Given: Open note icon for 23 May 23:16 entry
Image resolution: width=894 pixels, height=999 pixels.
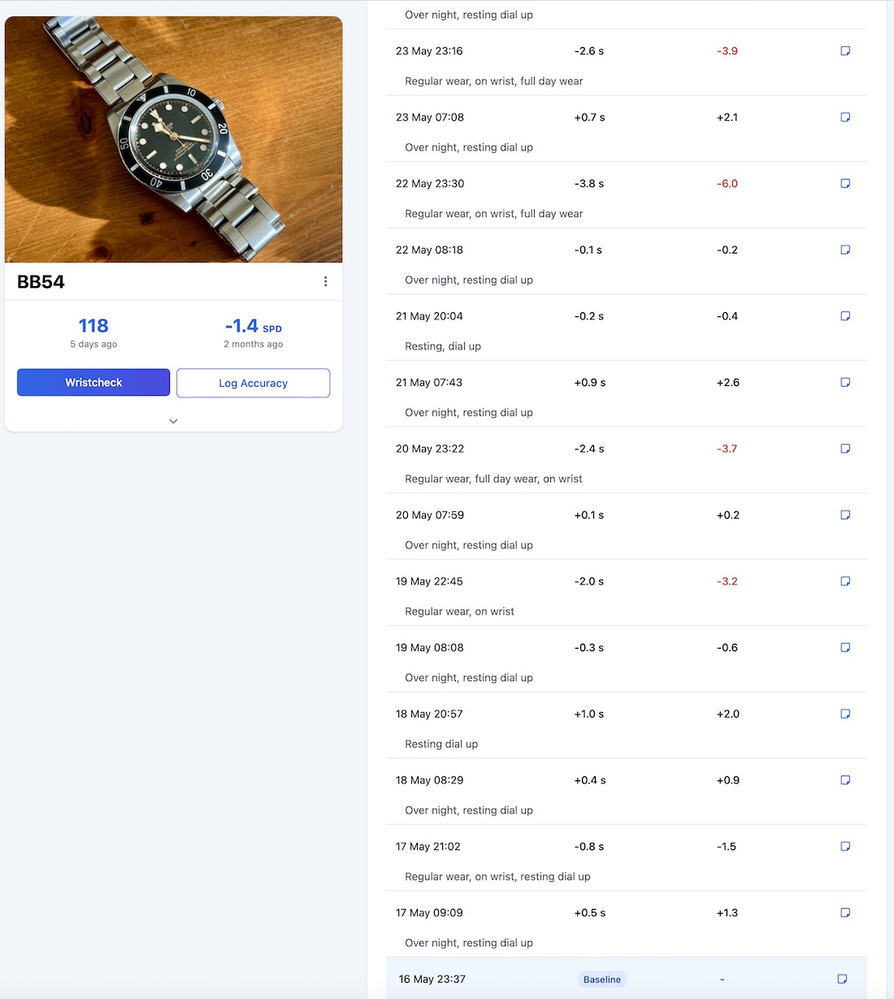Looking at the screenshot, I should point(845,51).
